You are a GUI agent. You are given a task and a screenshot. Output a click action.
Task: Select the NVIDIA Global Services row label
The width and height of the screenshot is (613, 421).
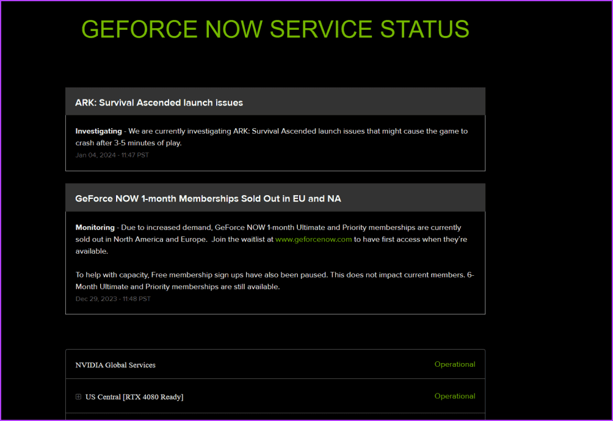(x=115, y=365)
